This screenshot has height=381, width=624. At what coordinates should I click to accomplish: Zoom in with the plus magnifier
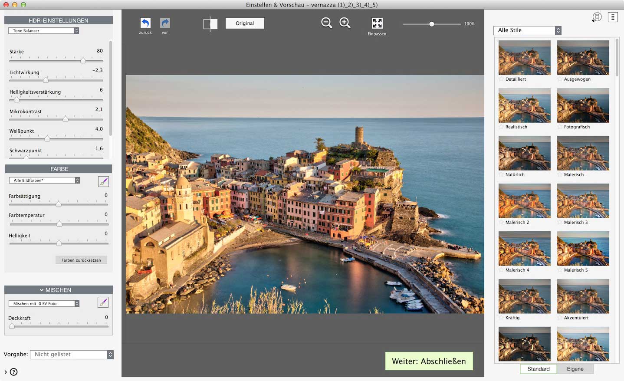pyautogui.click(x=345, y=23)
